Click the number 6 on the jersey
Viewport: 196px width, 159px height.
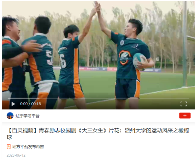(x=63, y=61)
